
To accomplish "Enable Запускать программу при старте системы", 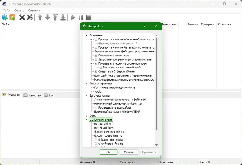I will click(96, 59).
